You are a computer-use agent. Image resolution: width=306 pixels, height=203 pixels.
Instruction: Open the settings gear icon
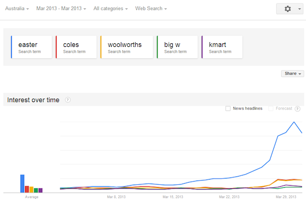pos(288,9)
